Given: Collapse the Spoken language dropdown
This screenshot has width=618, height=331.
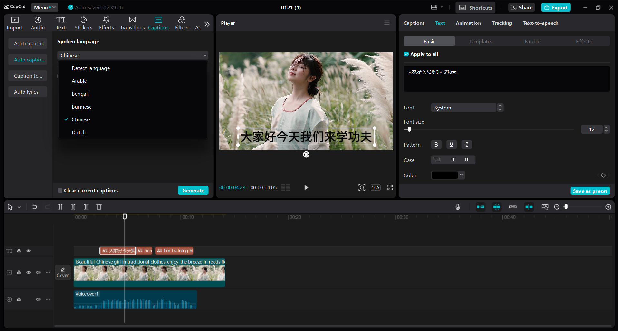Looking at the screenshot, I should pos(205,55).
